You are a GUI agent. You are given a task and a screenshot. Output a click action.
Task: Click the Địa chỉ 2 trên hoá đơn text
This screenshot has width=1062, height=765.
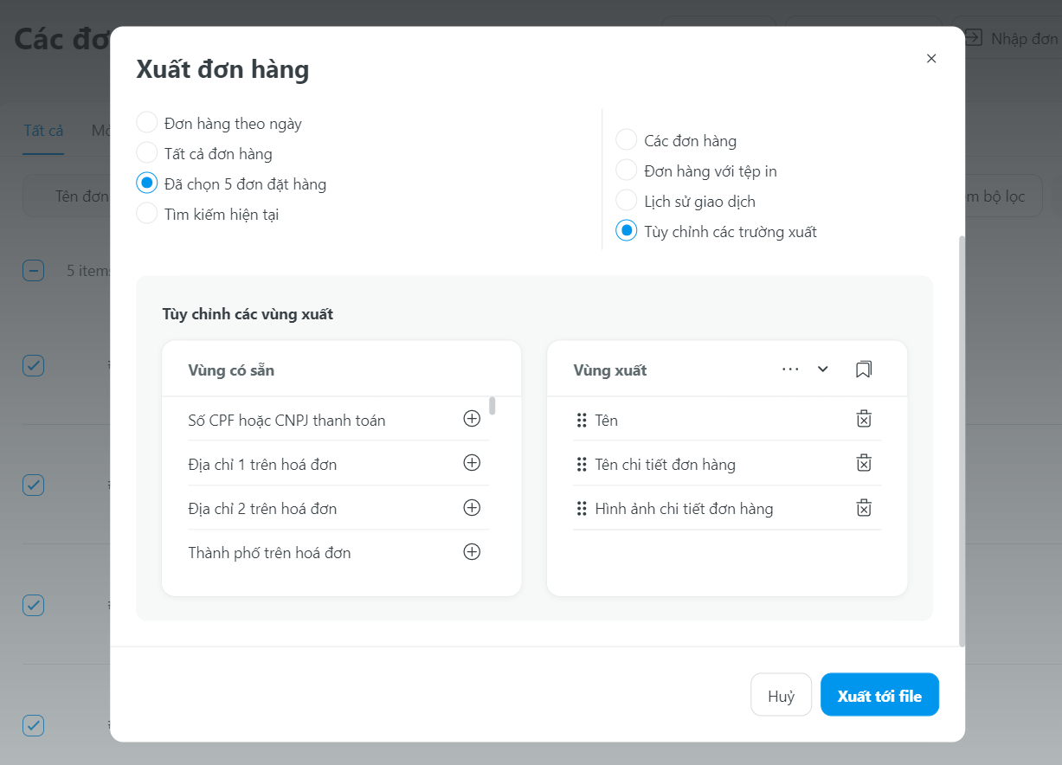(x=262, y=509)
